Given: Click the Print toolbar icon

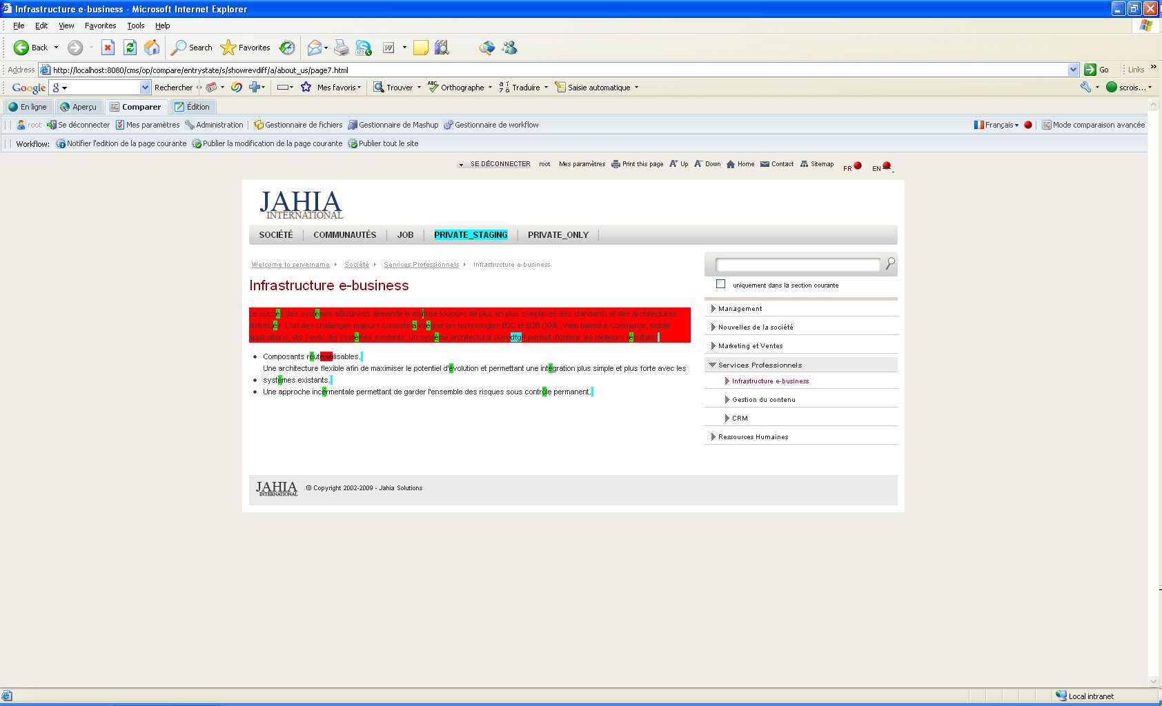Looking at the screenshot, I should tap(342, 48).
